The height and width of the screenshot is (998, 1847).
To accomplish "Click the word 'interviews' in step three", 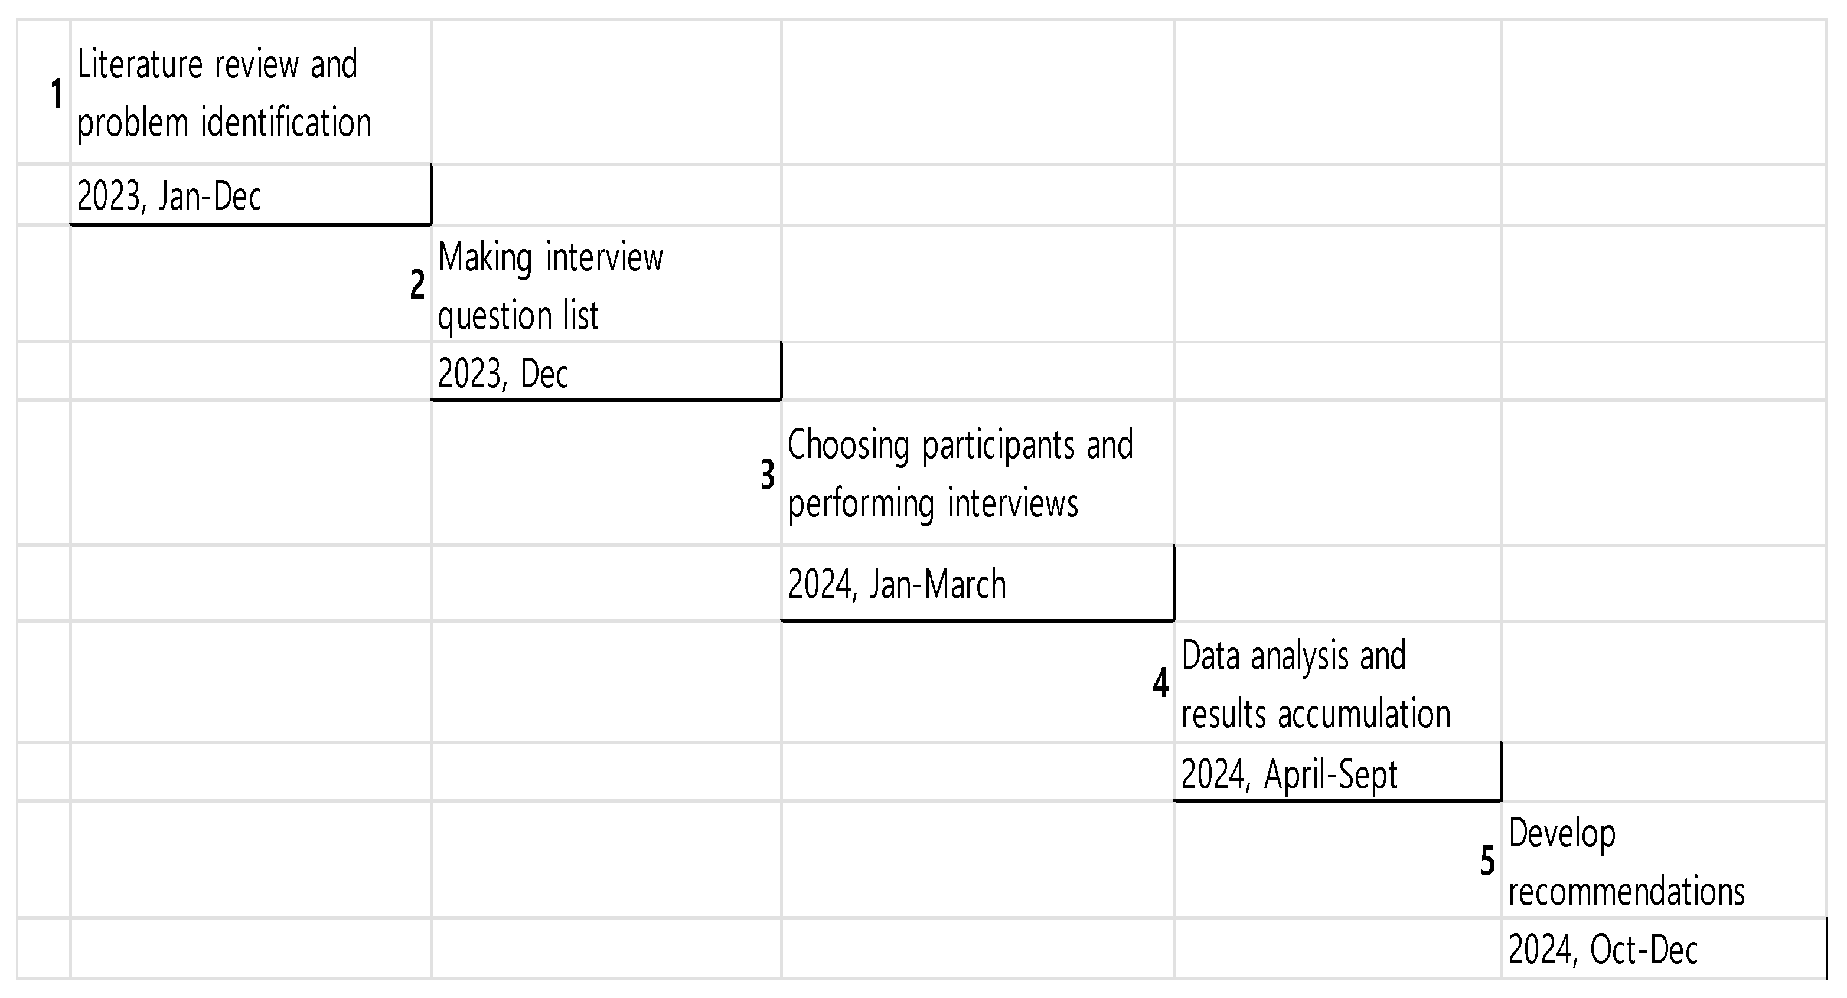I will pos(1013,503).
